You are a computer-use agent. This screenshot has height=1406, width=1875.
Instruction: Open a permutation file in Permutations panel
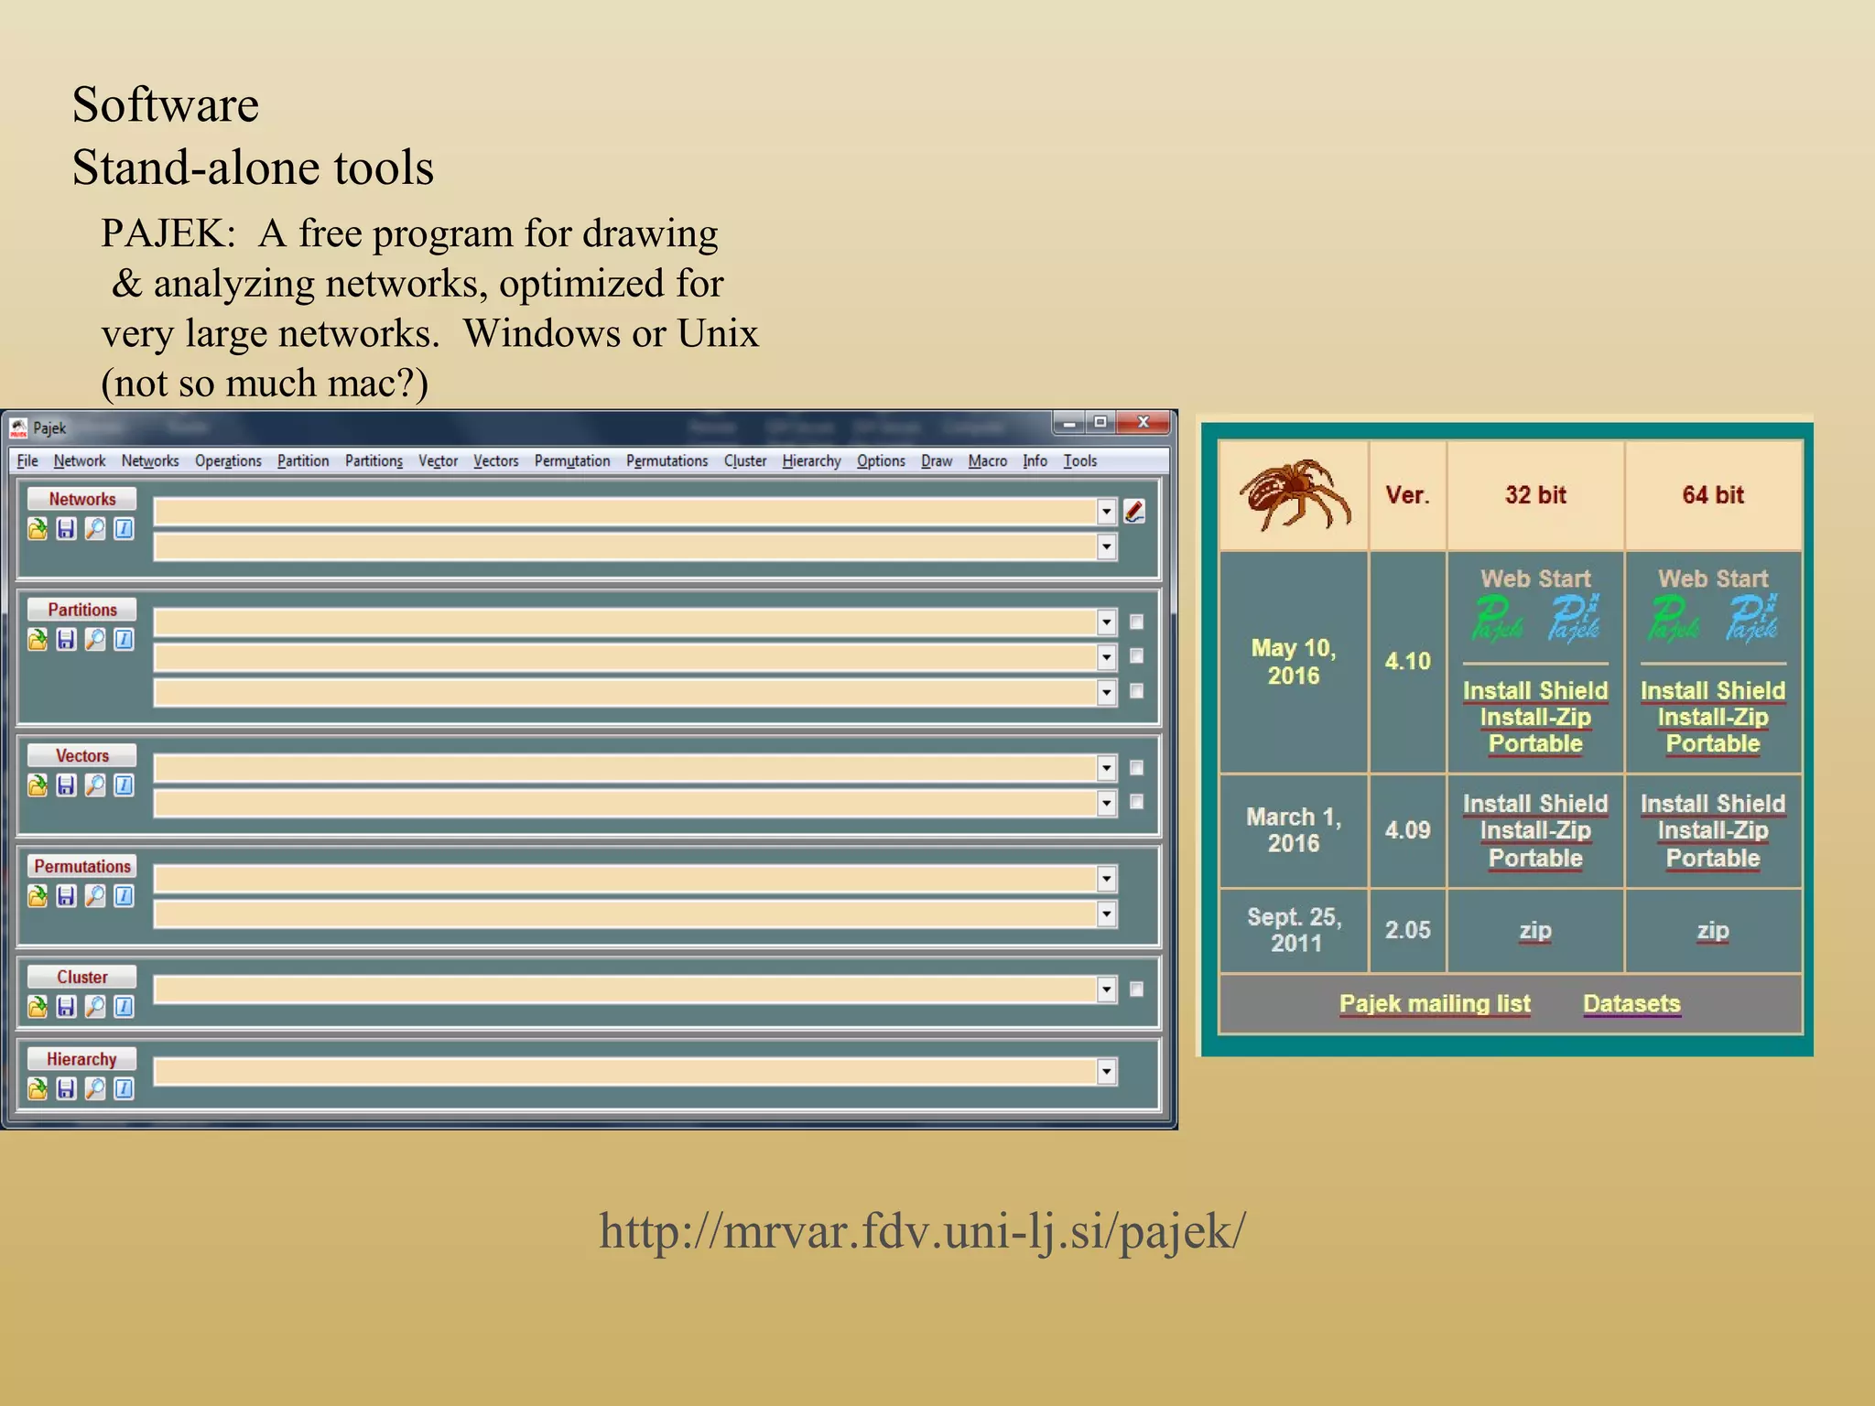38,895
